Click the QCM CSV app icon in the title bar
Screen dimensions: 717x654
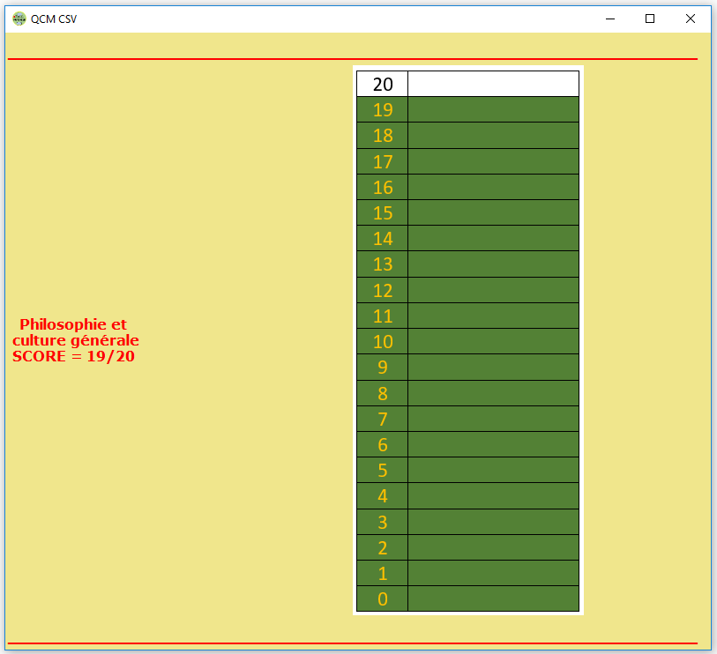click(19, 18)
